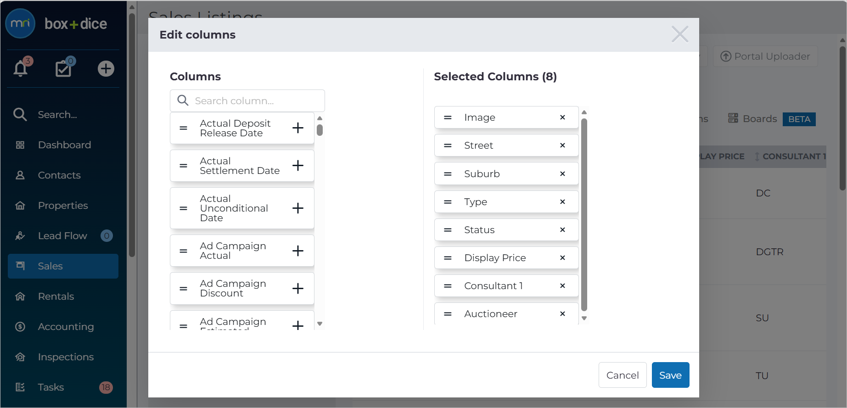Add the Actual Deposit Release Date column
The image size is (847, 408).
click(x=298, y=128)
